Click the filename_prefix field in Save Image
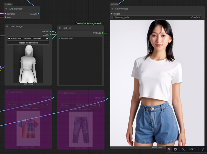Screen dimensions: 207x154 coord(156,17)
